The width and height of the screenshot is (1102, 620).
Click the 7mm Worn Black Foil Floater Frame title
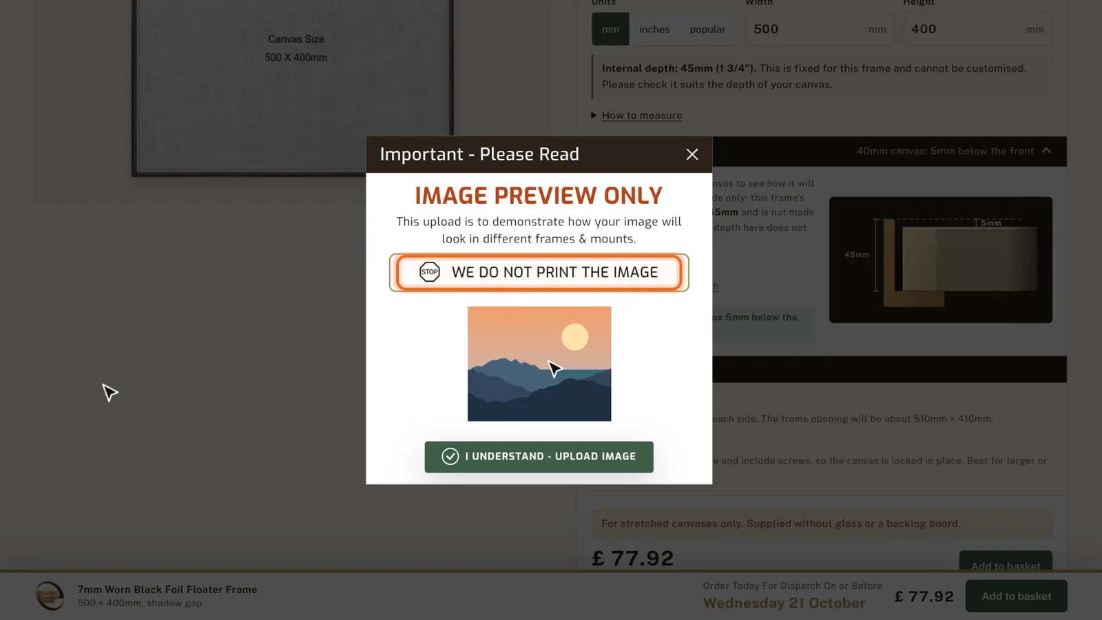(x=167, y=590)
